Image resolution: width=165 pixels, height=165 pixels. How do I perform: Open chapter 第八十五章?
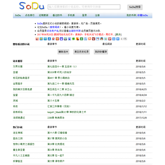click(x=53, y=101)
